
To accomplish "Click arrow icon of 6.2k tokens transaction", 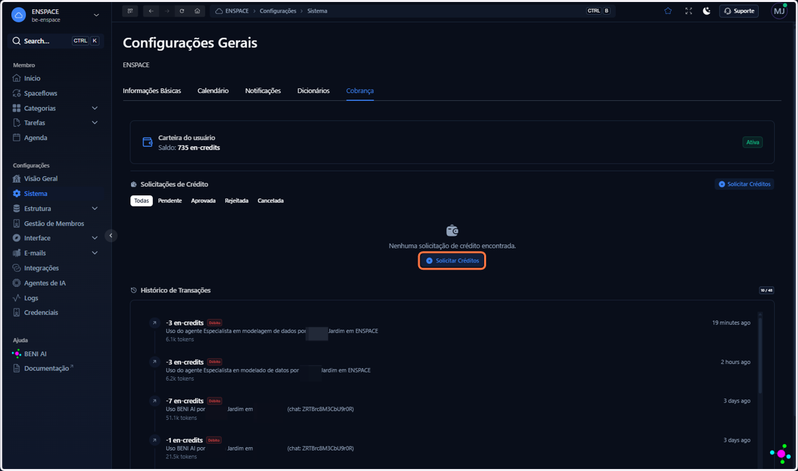I will point(154,362).
